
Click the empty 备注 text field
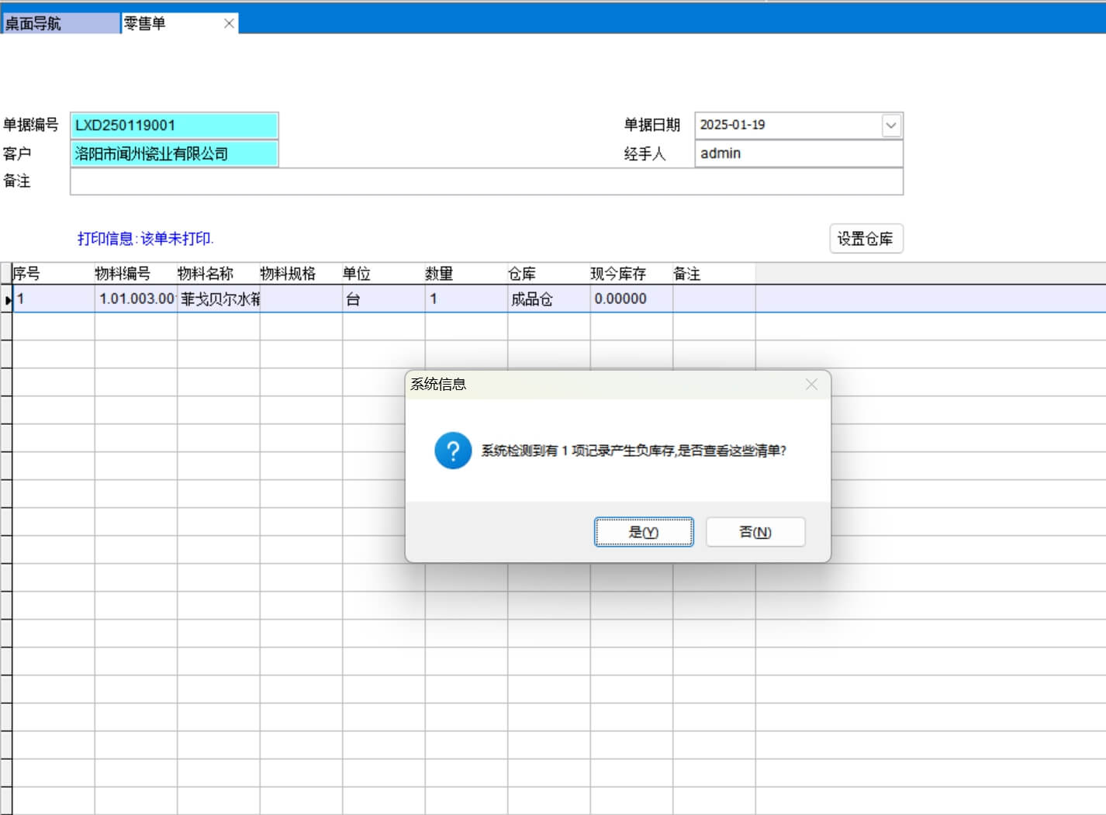coord(486,181)
